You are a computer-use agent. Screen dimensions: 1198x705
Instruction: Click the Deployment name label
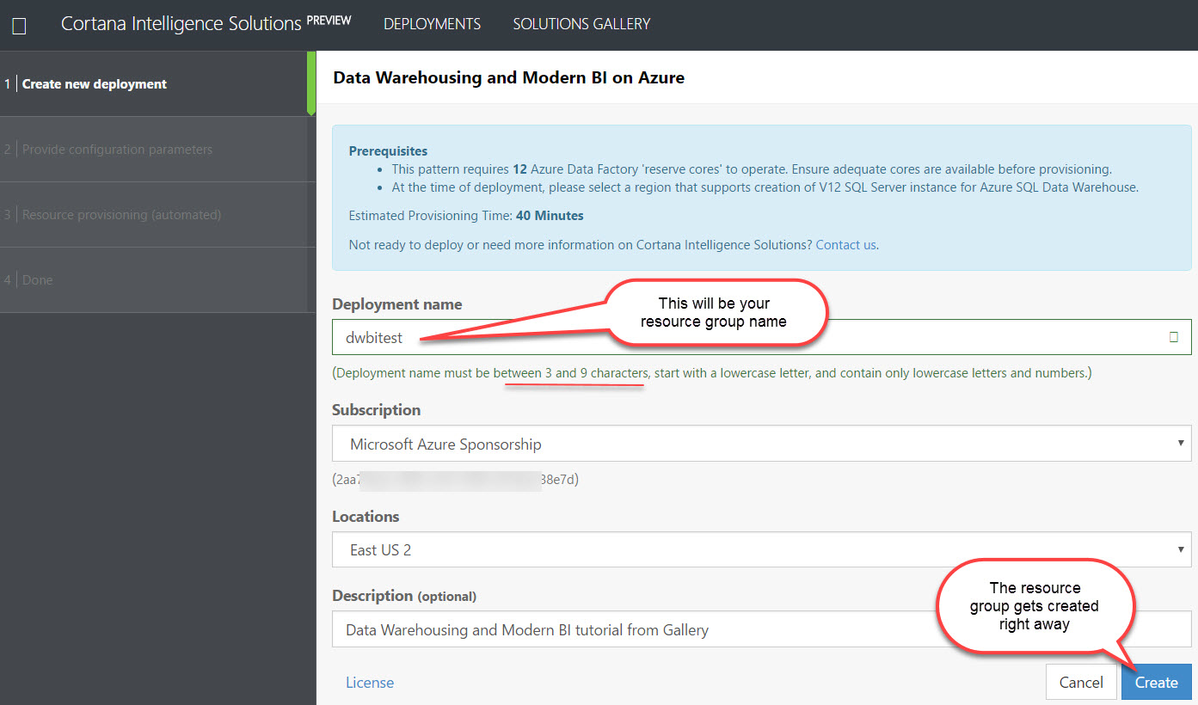[397, 304]
